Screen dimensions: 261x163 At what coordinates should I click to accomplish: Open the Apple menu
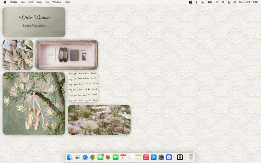5,2
